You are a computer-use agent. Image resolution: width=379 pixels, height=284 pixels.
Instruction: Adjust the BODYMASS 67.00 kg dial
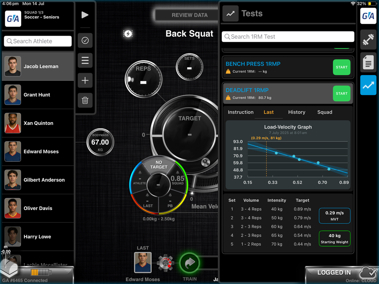(100, 142)
